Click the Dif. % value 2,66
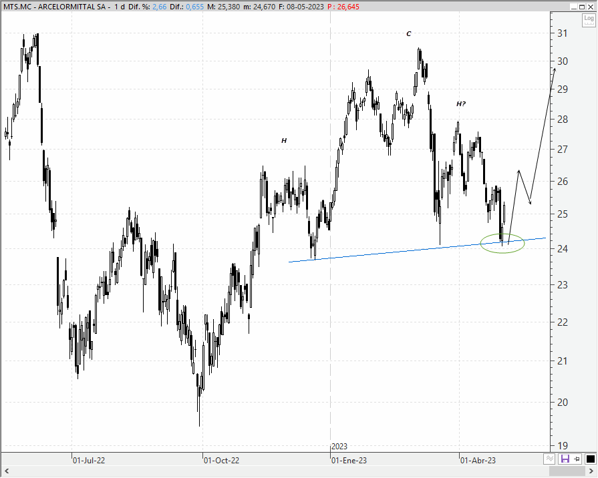The height and width of the screenshot is (478, 598). [x=160, y=7]
